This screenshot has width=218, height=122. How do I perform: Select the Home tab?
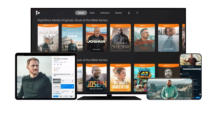81,13
